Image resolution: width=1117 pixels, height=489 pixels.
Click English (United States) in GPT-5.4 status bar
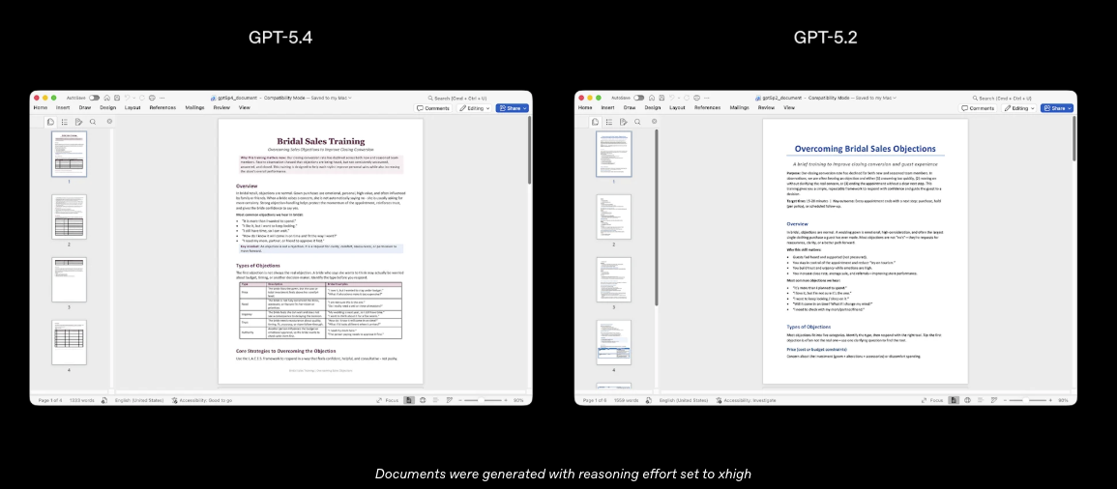pyautogui.click(x=139, y=400)
